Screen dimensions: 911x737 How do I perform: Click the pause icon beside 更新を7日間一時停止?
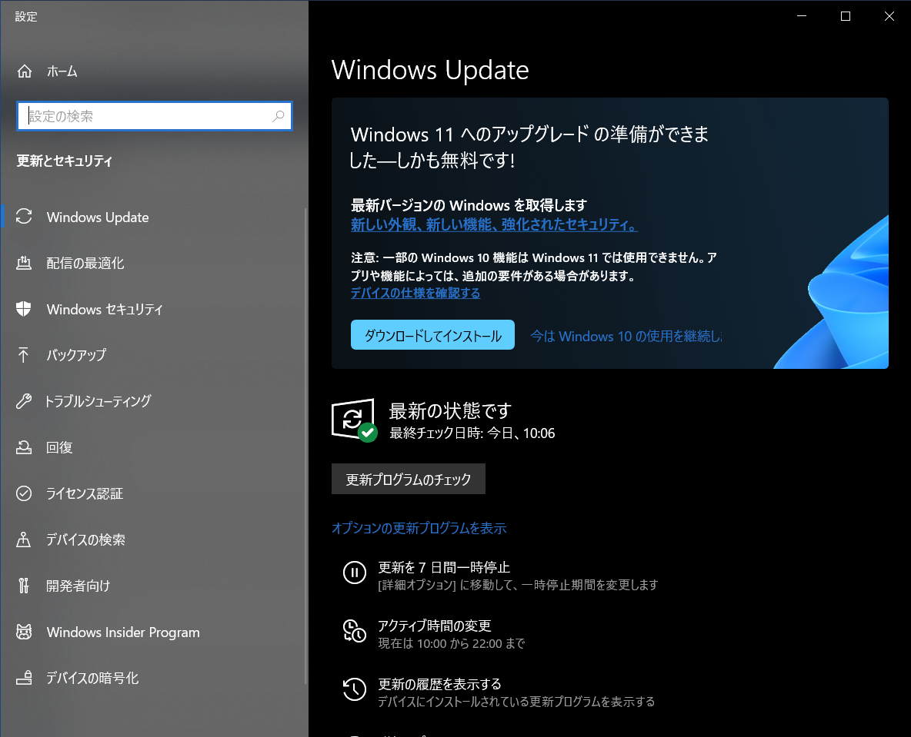(x=355, y=573)
